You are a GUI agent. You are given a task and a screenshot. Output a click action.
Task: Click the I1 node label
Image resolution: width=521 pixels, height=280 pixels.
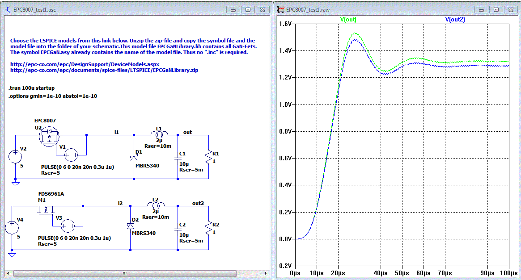(x=117, y=132)
